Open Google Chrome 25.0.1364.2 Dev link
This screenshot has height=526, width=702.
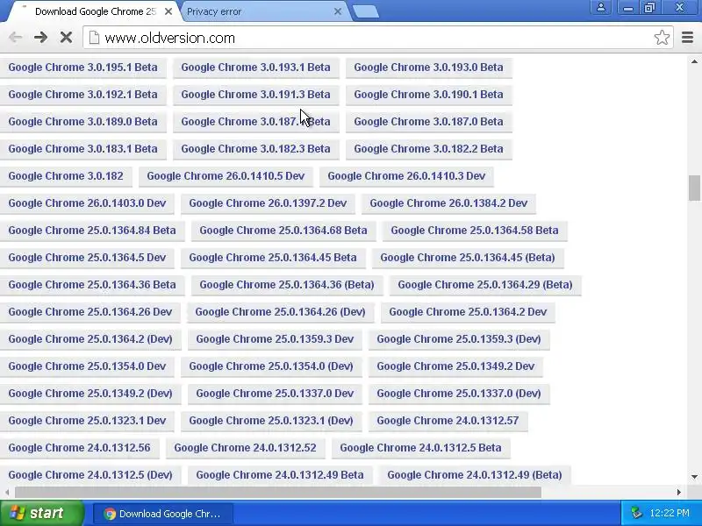[468, 312]
